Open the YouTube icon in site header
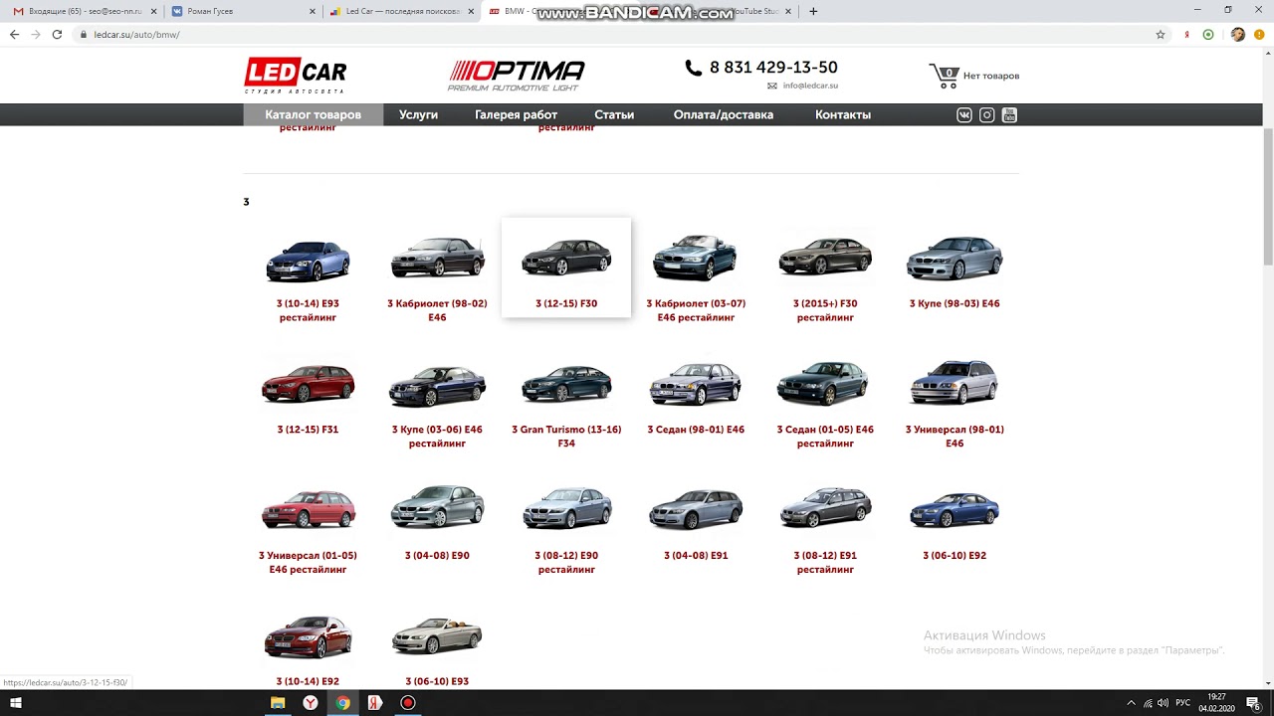This screenshot has width=1274, height=716. pos(1009,115)
